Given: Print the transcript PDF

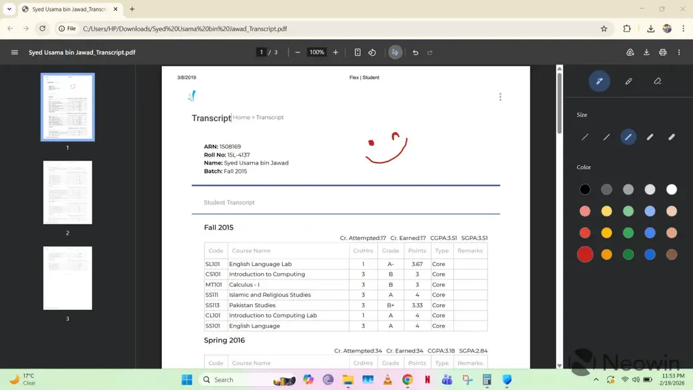Looking at the screenshot, I should click(662, 53).
